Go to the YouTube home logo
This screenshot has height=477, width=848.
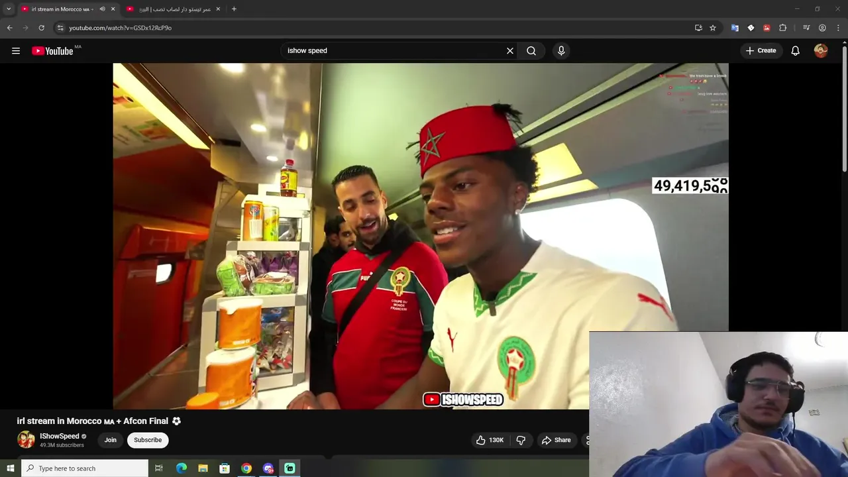[x=52, y=51]
